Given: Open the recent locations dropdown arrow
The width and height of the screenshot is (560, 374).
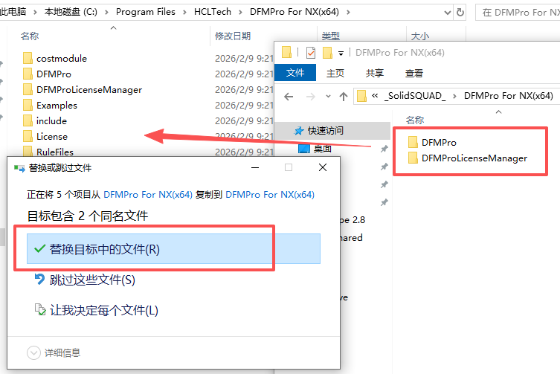Looking at the screenshot, I should pos(328,96).
